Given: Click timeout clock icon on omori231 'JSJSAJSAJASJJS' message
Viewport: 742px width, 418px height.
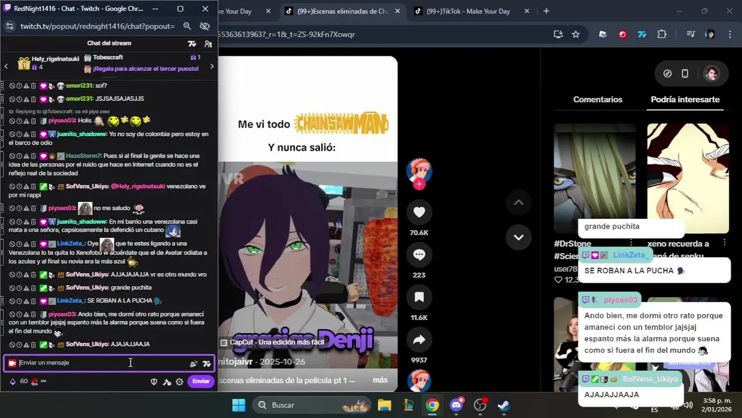Looking at the screenshot, I should pyautogui.click(x=19, y=99).
